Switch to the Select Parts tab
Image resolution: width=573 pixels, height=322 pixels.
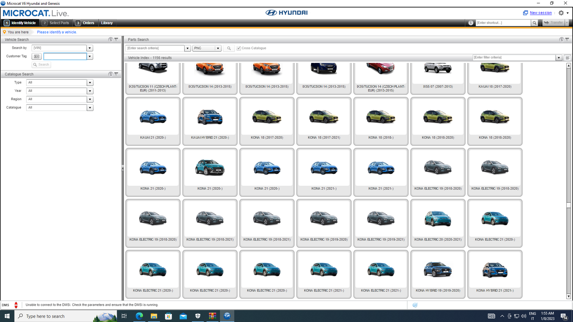pyautogui.click(x=56, y=23)
